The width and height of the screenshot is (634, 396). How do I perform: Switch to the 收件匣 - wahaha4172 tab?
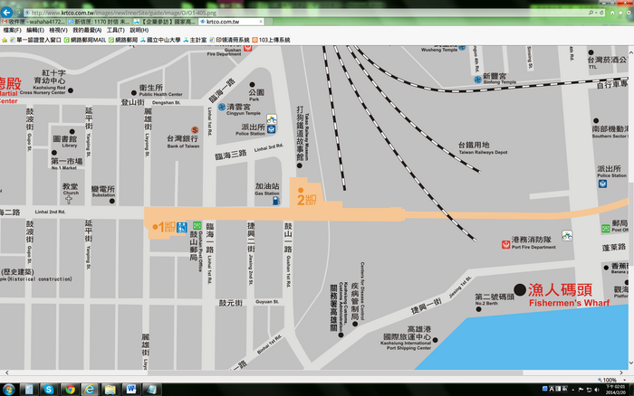tap(34, 22)
